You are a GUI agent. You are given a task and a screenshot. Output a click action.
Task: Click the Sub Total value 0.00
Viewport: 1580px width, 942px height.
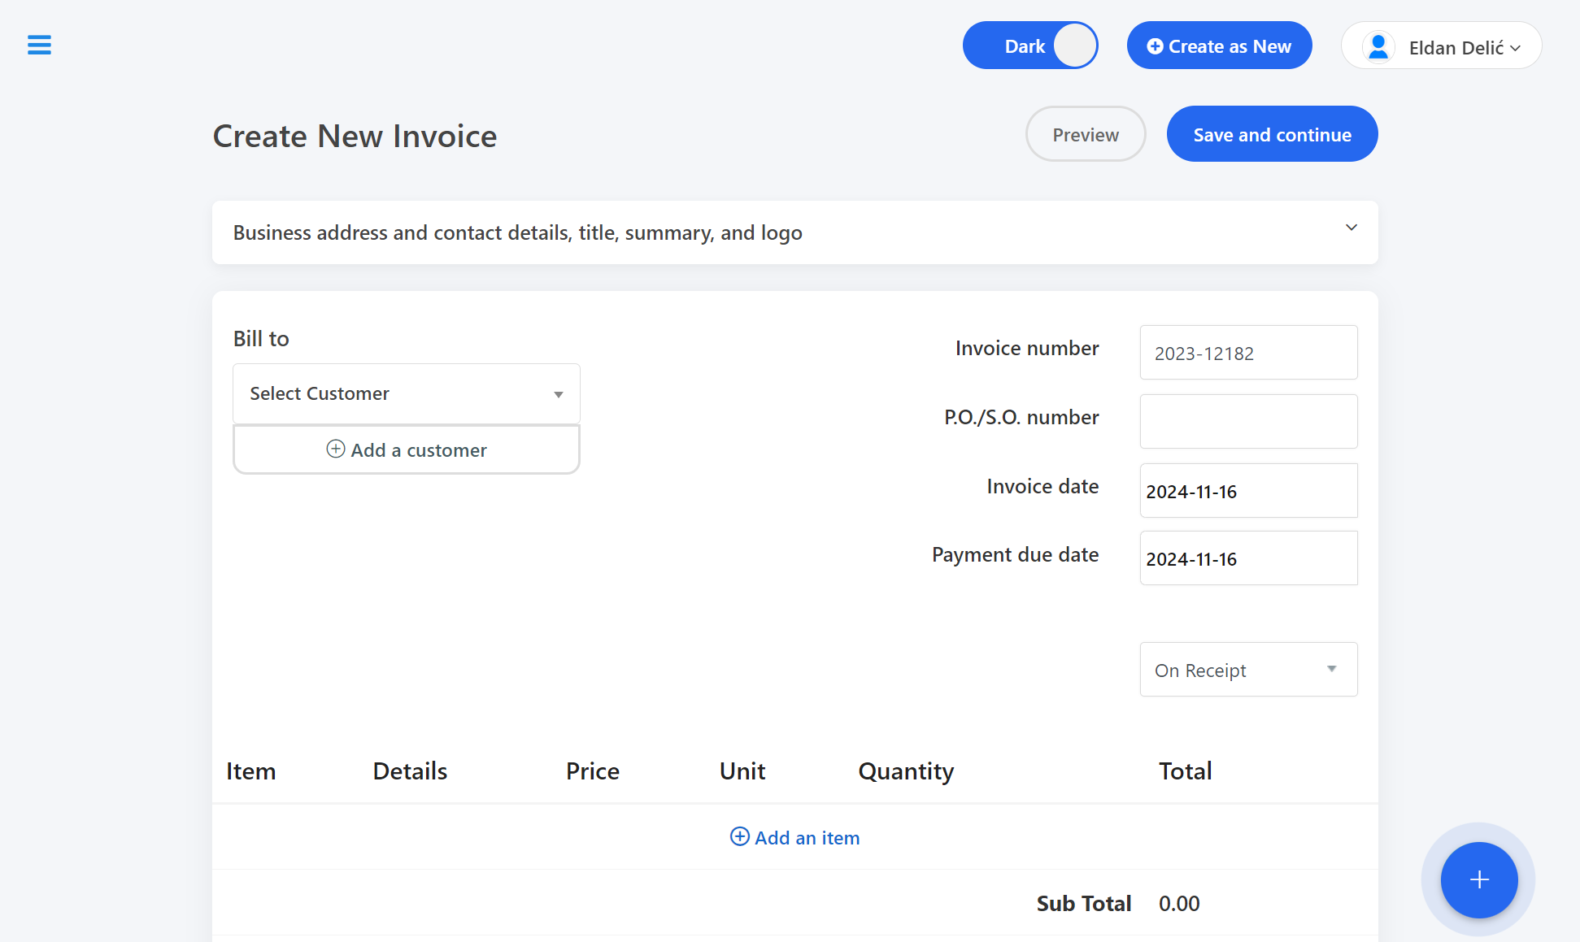coord(1179,903)
